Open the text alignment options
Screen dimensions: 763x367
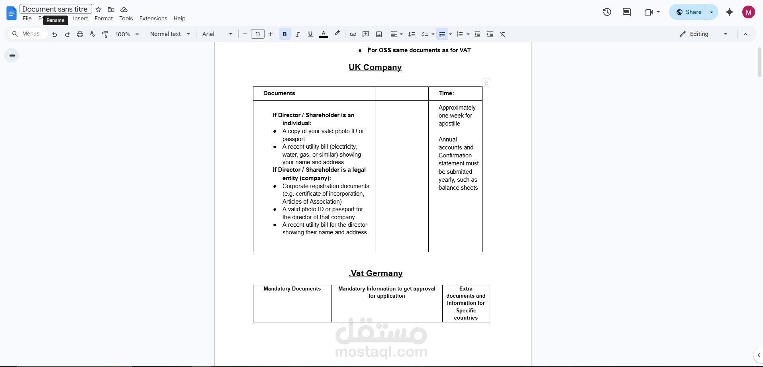pyautogui.click(x=396, y=34)
